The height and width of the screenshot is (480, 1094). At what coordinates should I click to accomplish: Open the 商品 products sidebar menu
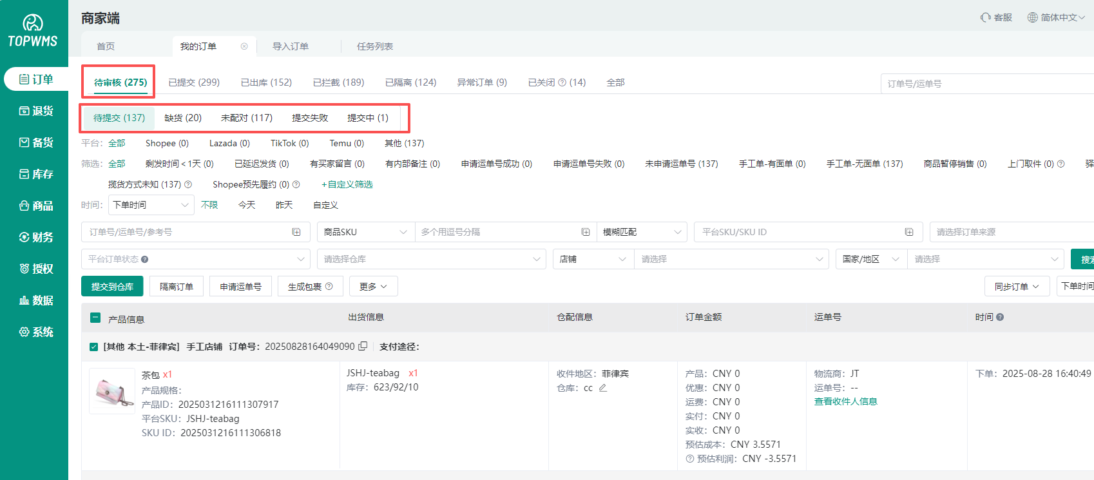36,206
